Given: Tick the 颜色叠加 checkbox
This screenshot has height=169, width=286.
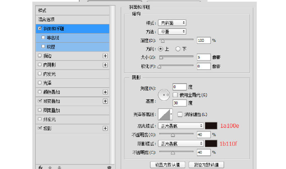Looking at the screenshot, I should pyautogui.click(x=40, y=92).
